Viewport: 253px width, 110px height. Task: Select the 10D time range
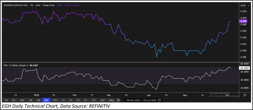[x=22, y=100]
